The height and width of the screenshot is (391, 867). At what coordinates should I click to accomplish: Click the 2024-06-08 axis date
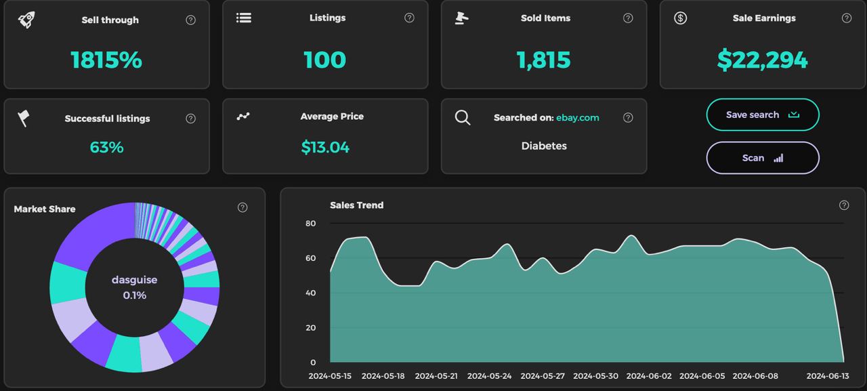755,375
